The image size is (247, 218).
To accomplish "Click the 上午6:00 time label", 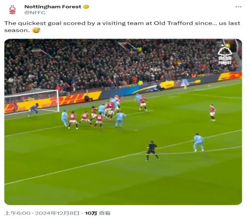I will coord(17,213).
